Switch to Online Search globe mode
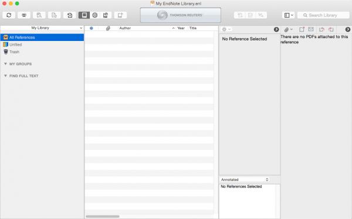The height and width of the screenshot is (219, 352). tap(95, 15)
